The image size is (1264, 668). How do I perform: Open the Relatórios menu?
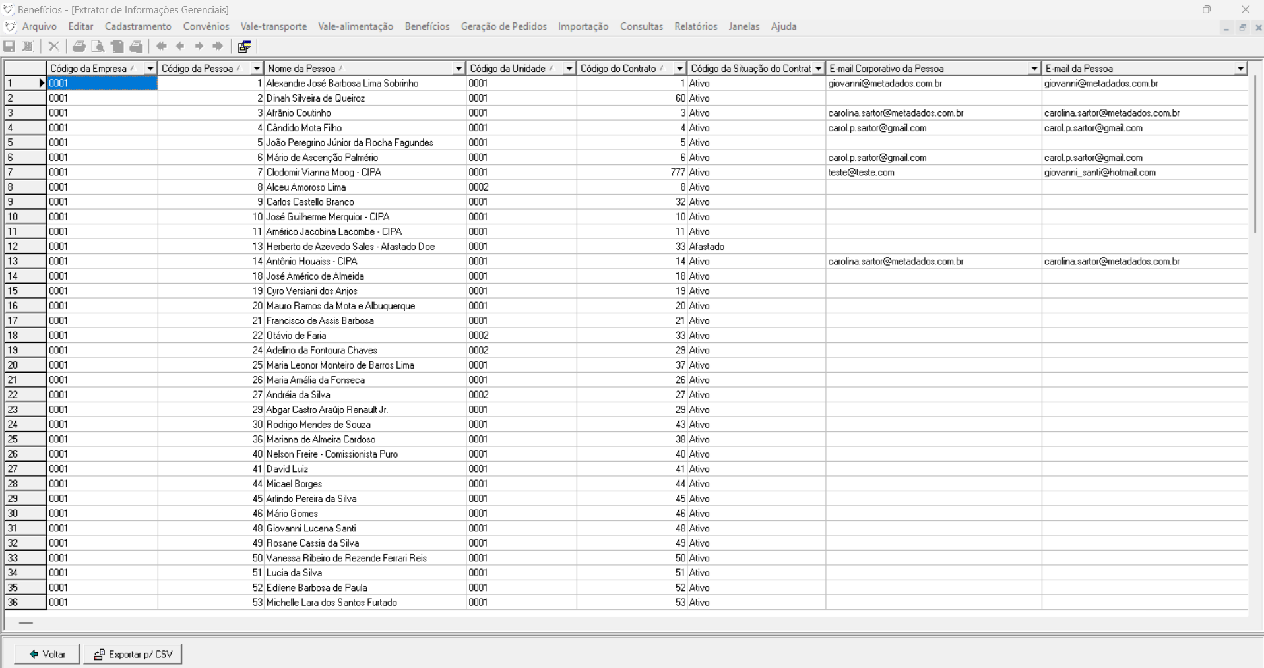point(696,27)
